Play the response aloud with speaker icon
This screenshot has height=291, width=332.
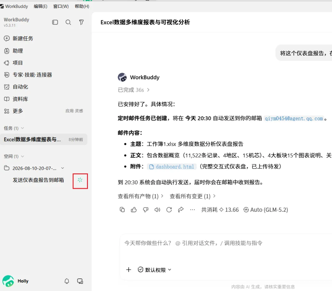157,210
